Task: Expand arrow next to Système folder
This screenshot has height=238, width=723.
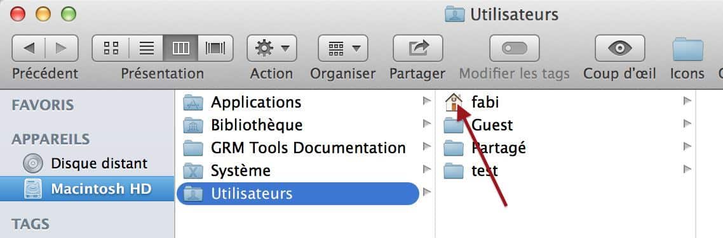Action: pos(427,170)
